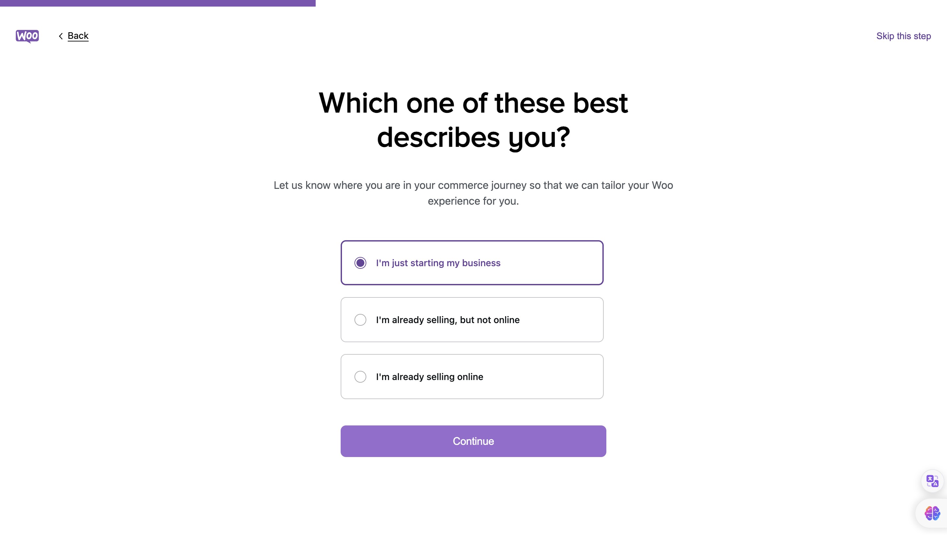
Task: Select the already selling online radio button
Action: coord(360,376)
